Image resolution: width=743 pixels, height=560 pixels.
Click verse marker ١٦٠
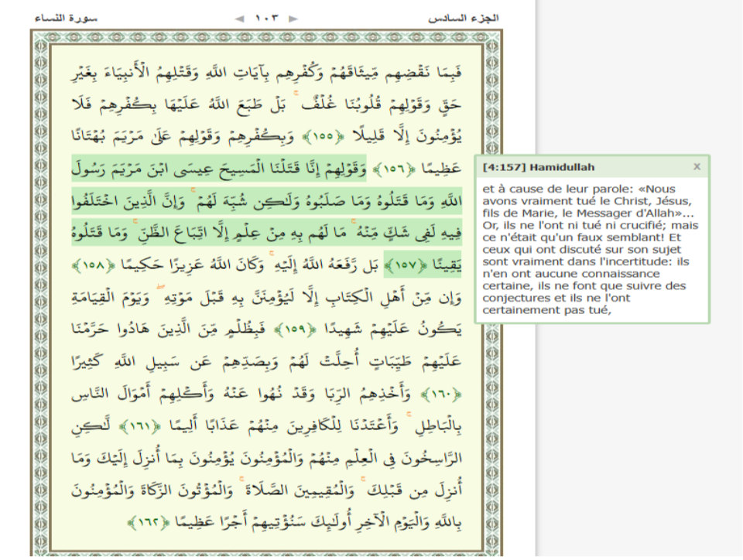(440, 394)
